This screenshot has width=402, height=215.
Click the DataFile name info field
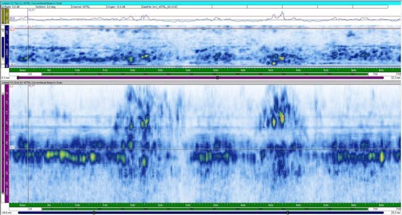tap(159, 7)
